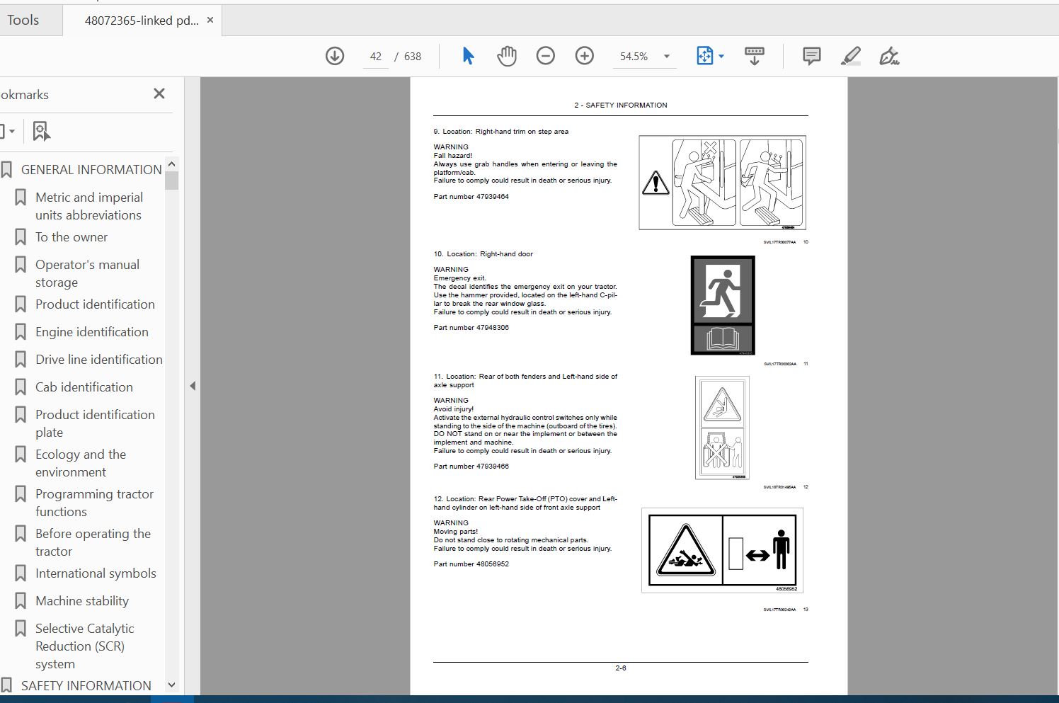Select the Highlight text pen tool

(x=851, y=56)
